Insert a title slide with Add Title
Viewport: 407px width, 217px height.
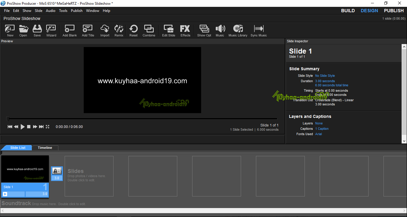tap(88, 31)
